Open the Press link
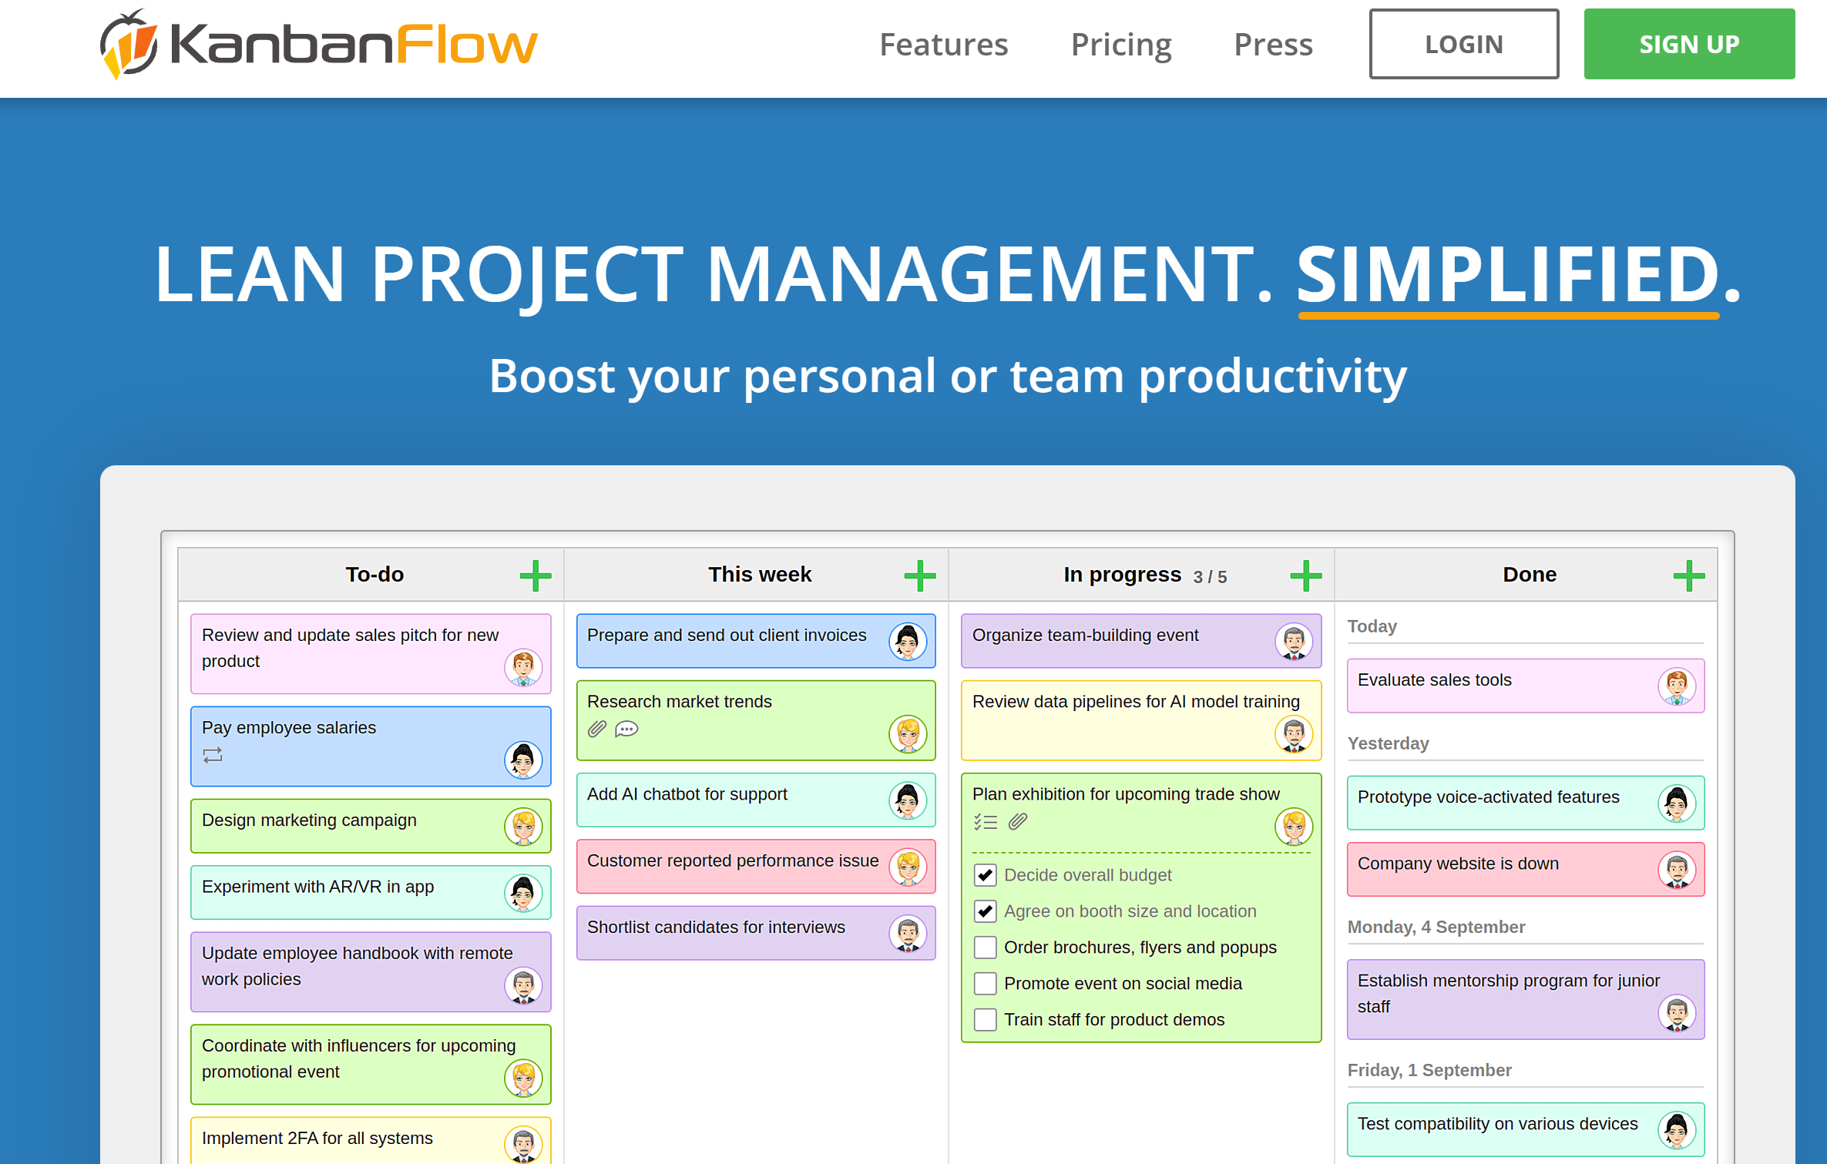1827x1164 pixels. (x=1273, y=45)
